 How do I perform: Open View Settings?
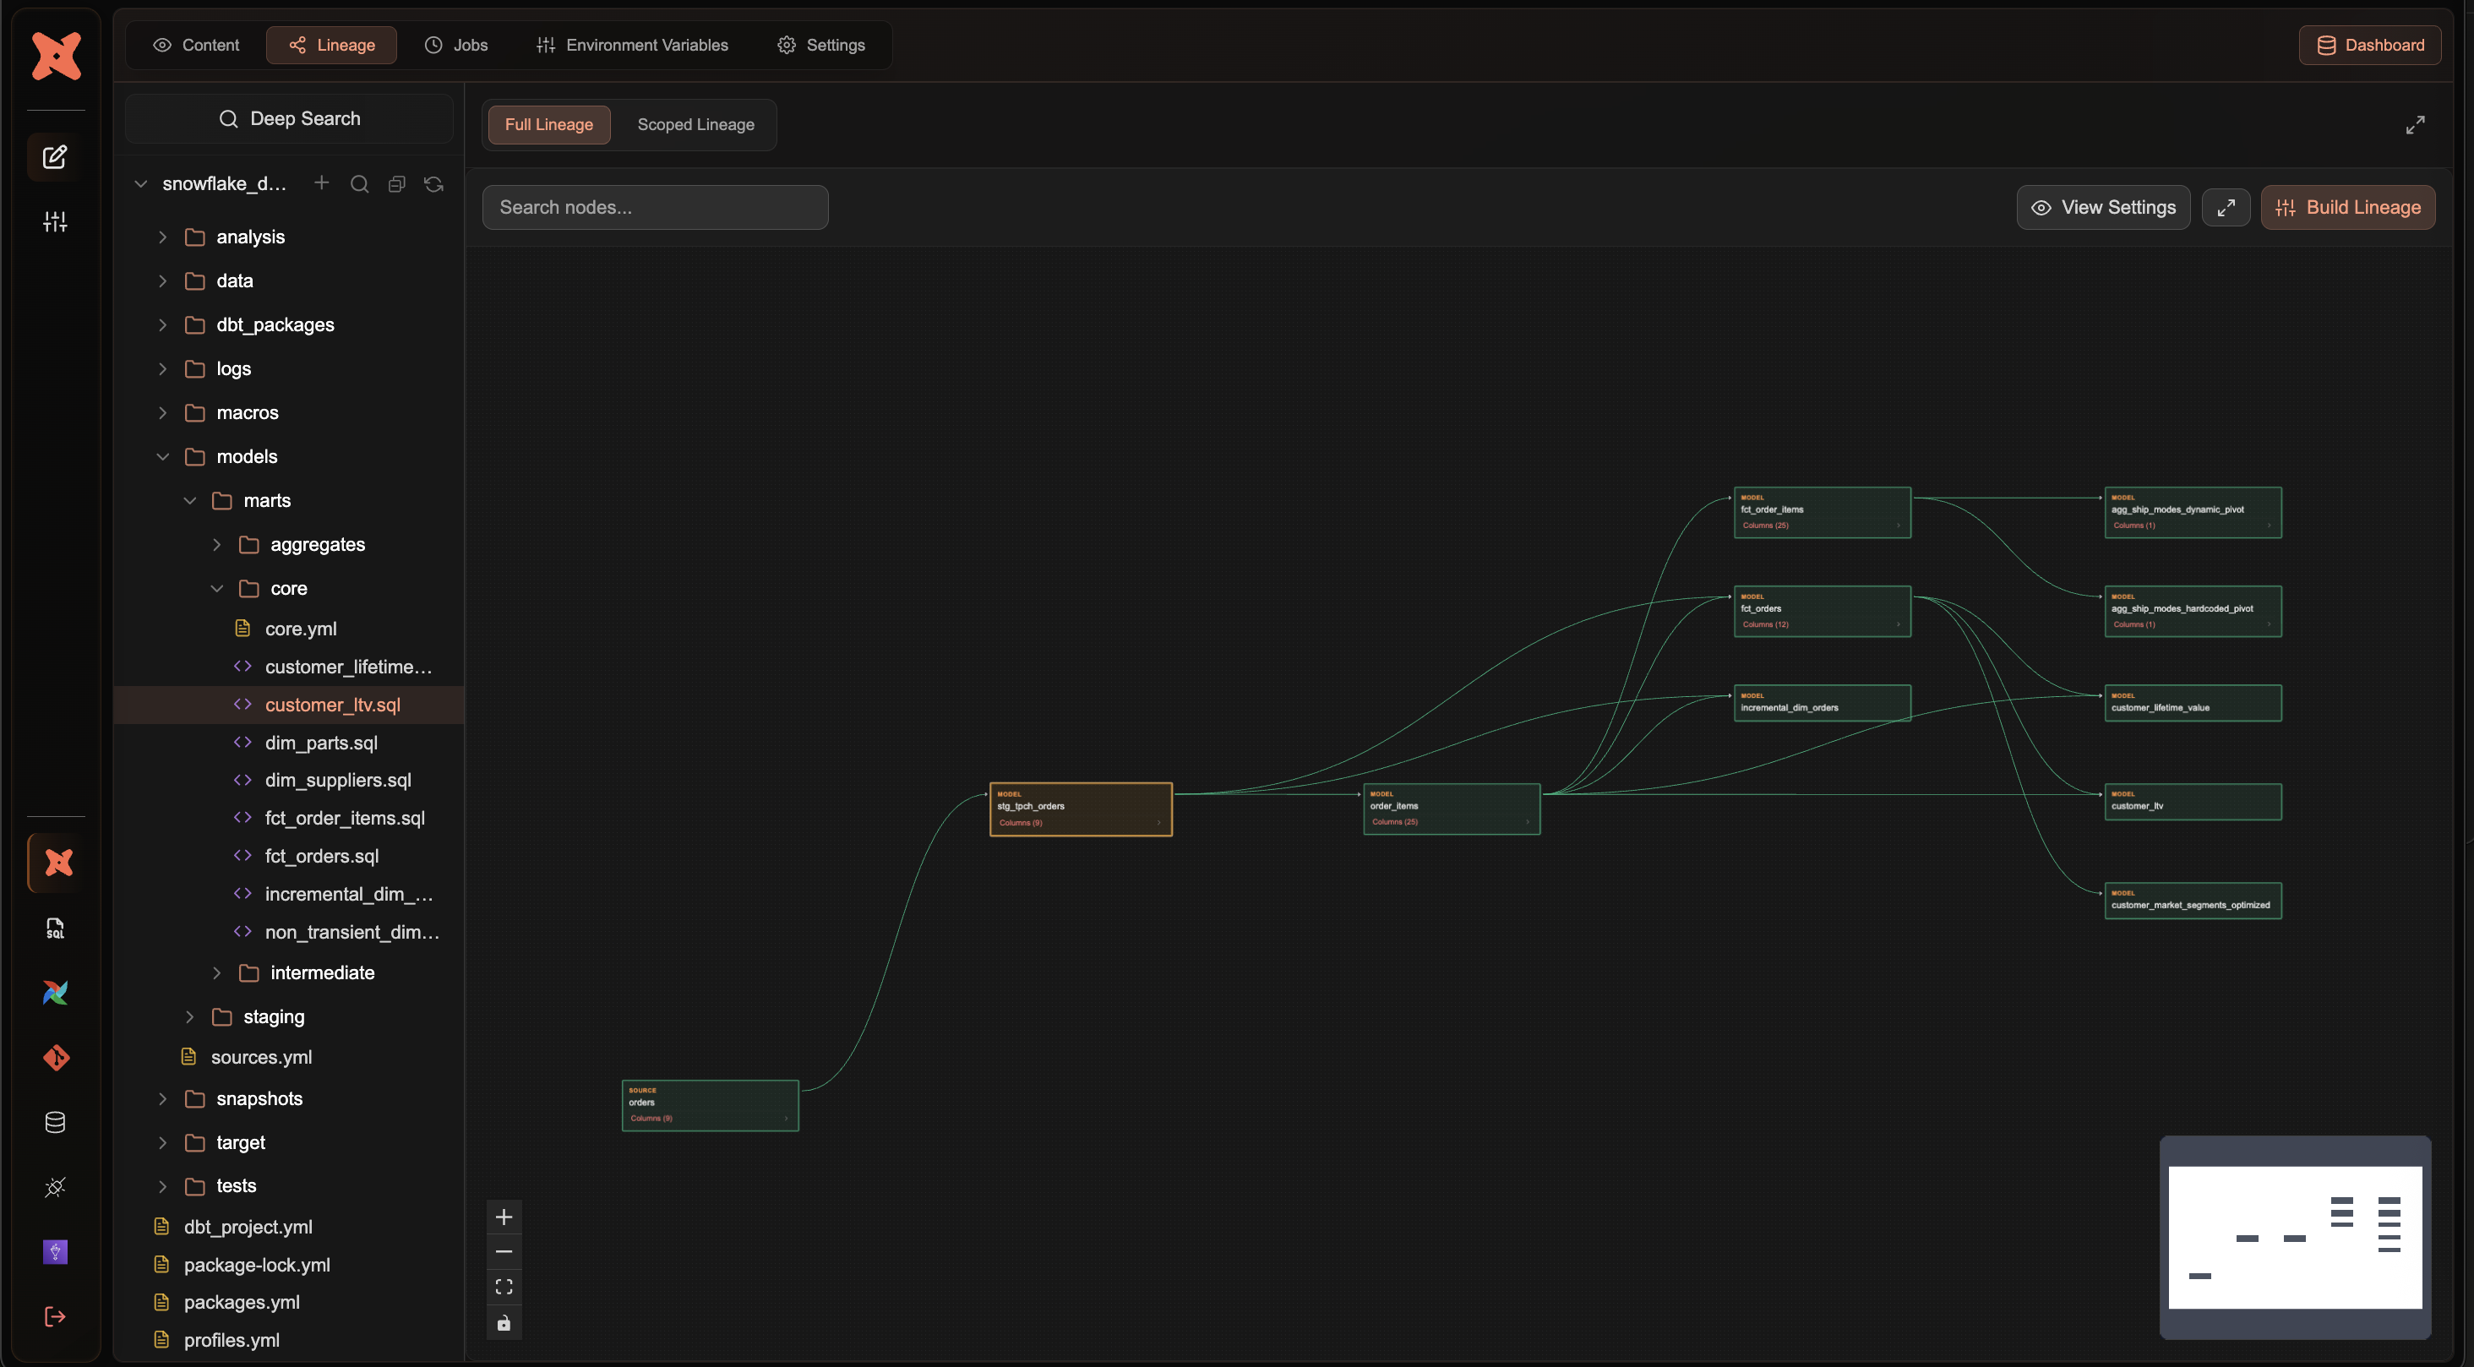click(x=2102, y=208)
